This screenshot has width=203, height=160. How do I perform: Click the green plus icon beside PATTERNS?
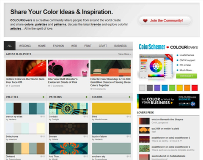[x=87, y=97]
